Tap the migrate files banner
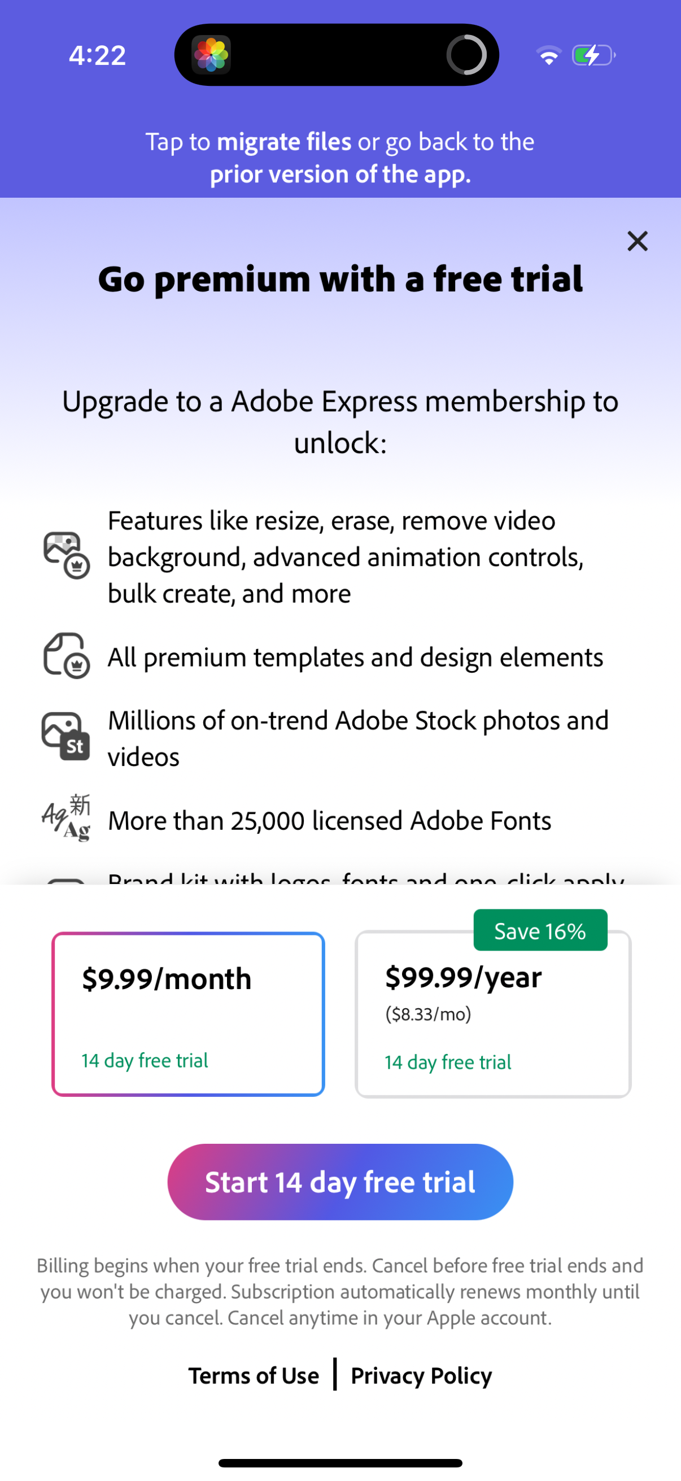 click(x=340, y=158)
